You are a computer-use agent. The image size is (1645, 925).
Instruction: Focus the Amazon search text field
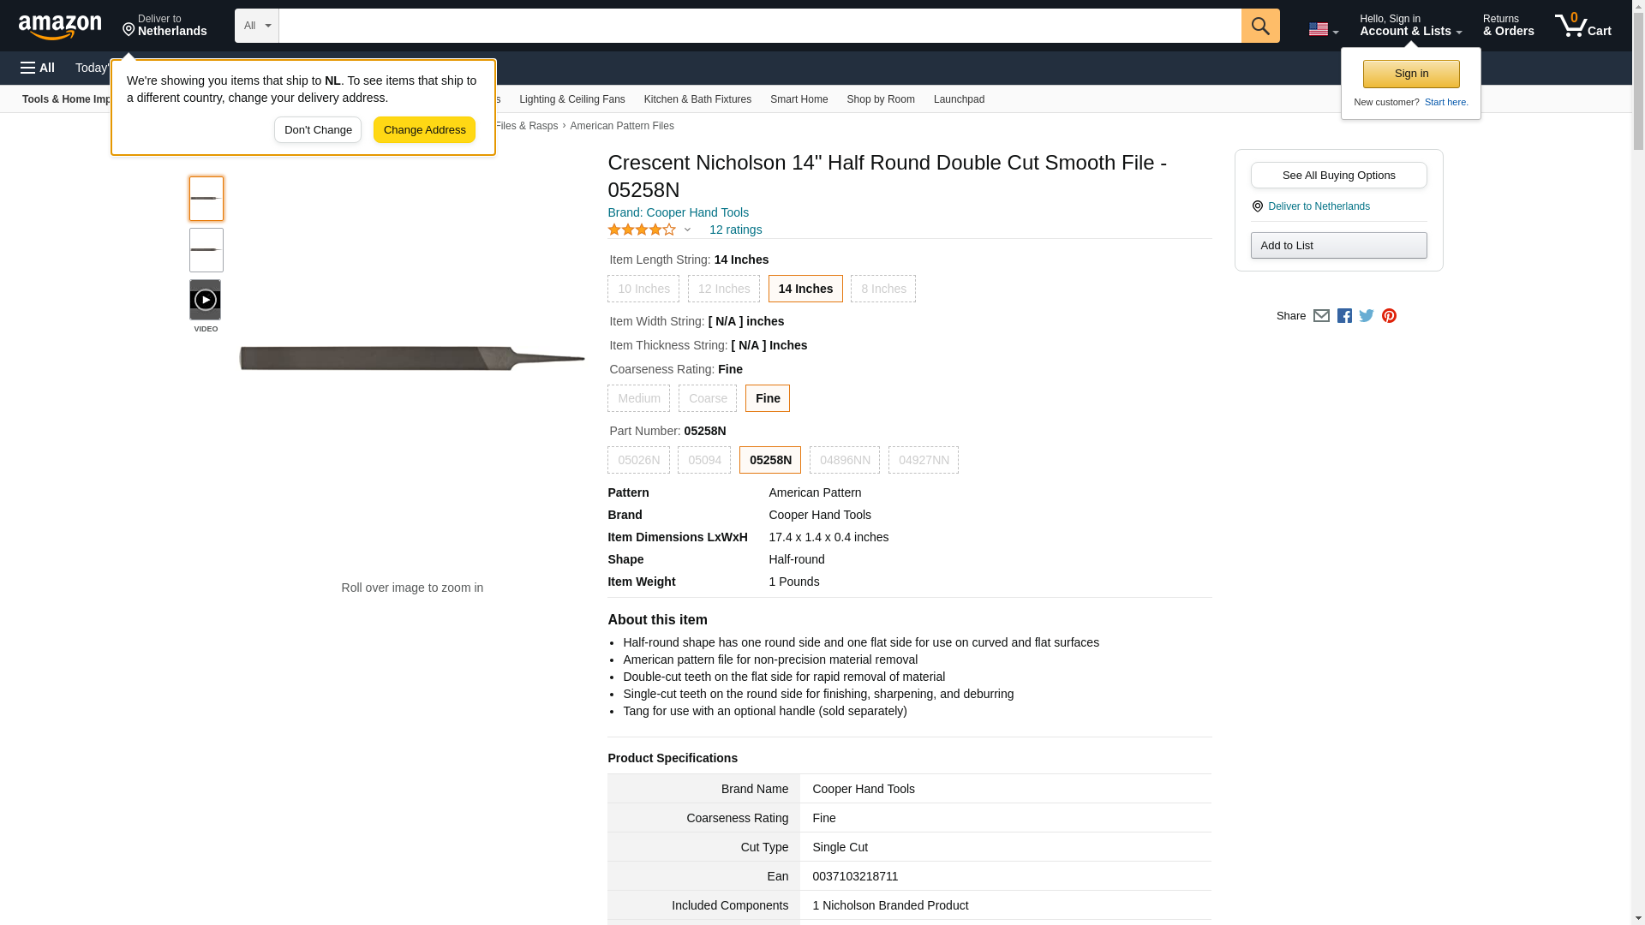tap(759, 26)
